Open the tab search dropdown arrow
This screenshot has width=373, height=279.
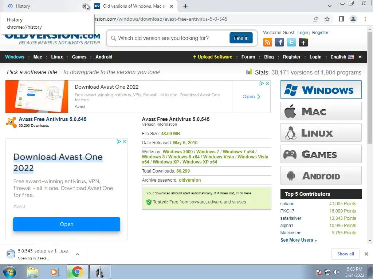(x=329, y=6)
